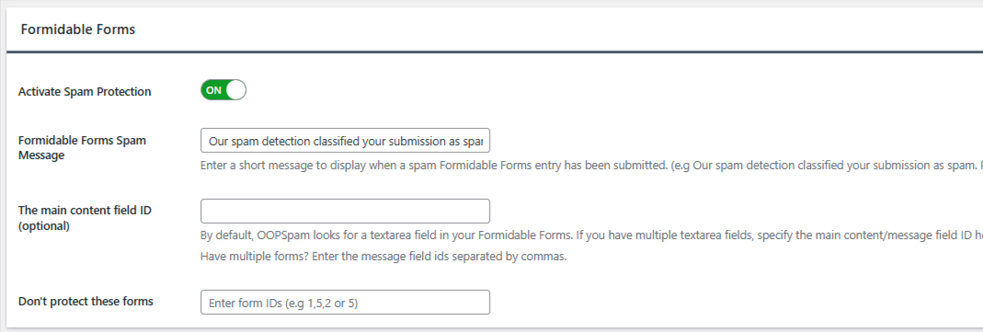Click the main content field ID label
Viewport: 983px width, 332px height.
pyautogui.click(x=86, y=211)
